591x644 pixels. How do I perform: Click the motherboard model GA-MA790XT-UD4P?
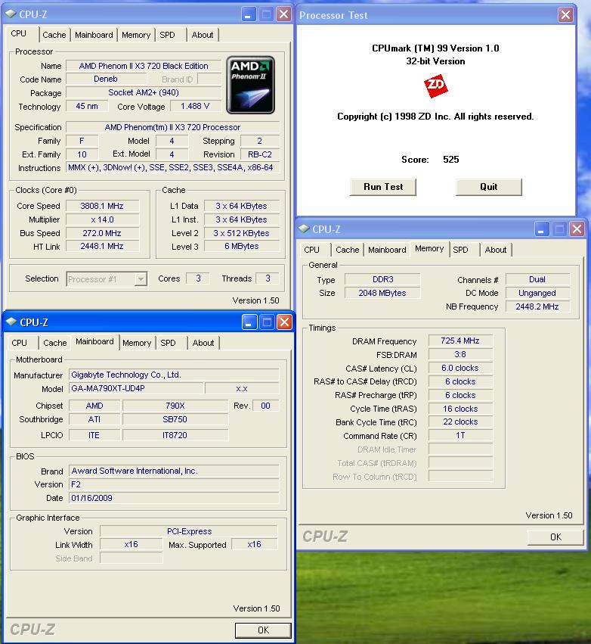[136, 388]
